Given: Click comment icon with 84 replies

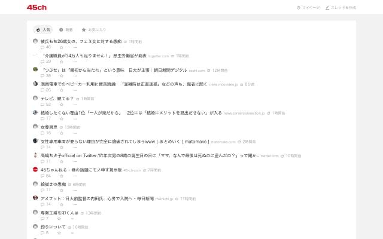Looking at the screenshot, I should coord(42,176).
